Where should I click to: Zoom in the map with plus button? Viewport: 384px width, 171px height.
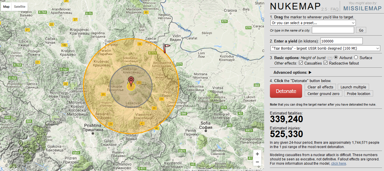point(257,154)
